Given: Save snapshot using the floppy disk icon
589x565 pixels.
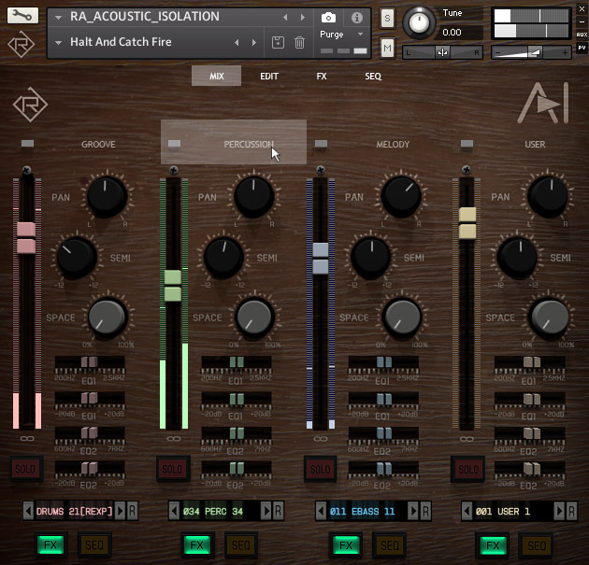Looking at the screenshot, I should [278, 42].
